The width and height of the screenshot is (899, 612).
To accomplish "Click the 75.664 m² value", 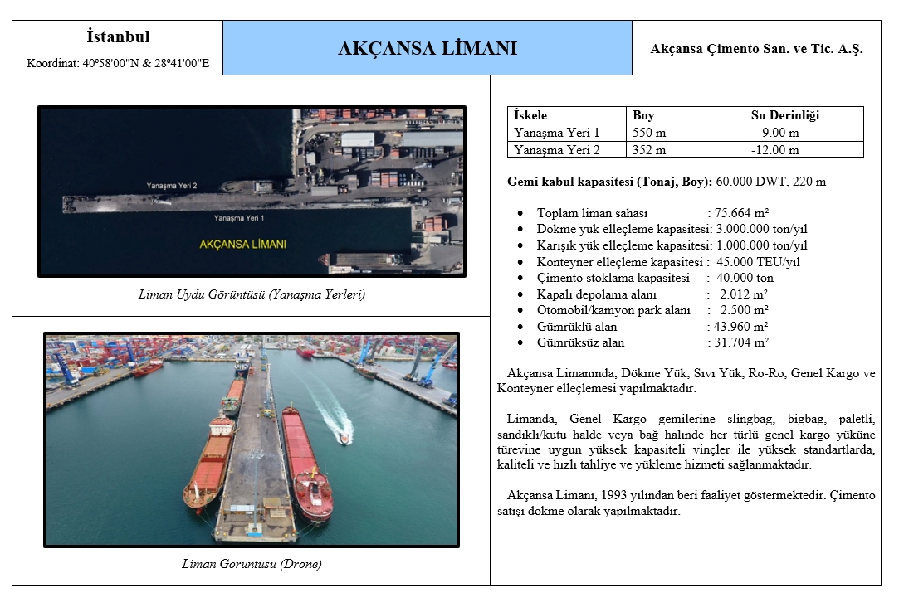I will [741, 213].
